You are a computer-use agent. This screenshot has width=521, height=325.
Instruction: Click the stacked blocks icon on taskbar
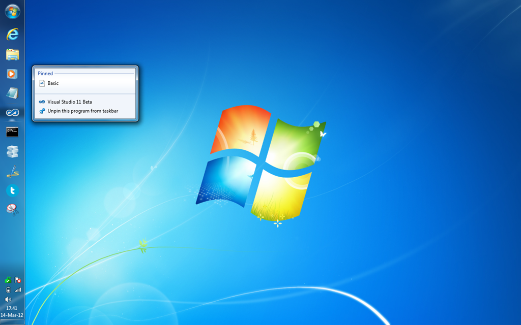click(x=12, y=151)
